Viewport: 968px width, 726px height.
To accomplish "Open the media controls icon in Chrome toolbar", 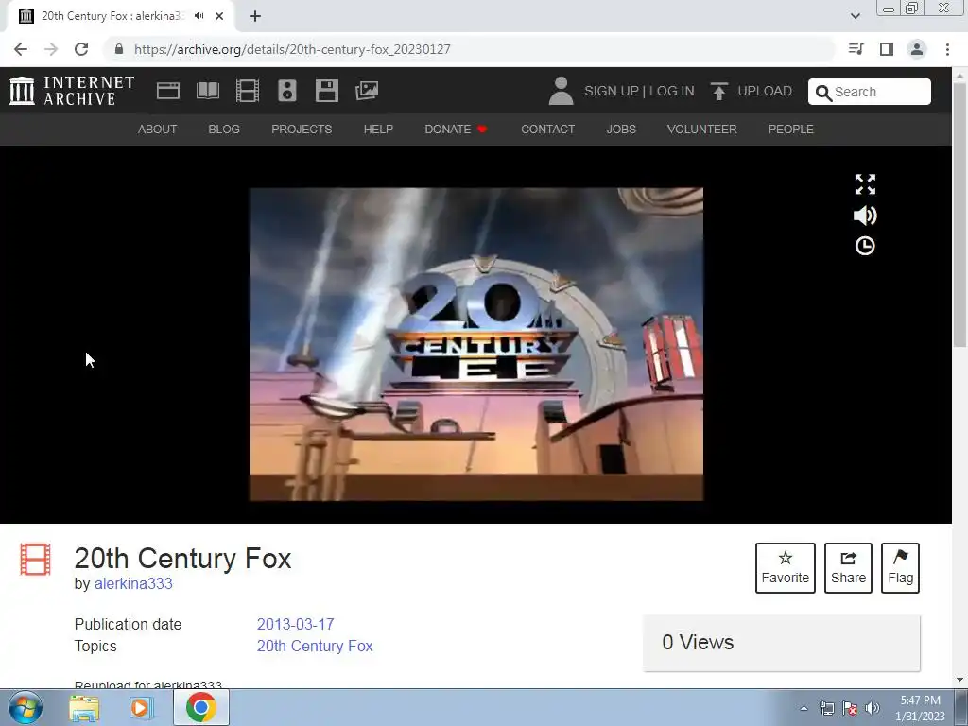I will pos(856,49).
